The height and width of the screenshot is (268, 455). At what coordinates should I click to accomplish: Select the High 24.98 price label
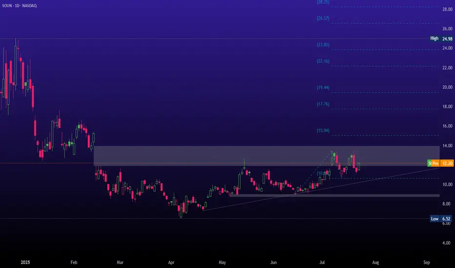(x=441, y=38)
